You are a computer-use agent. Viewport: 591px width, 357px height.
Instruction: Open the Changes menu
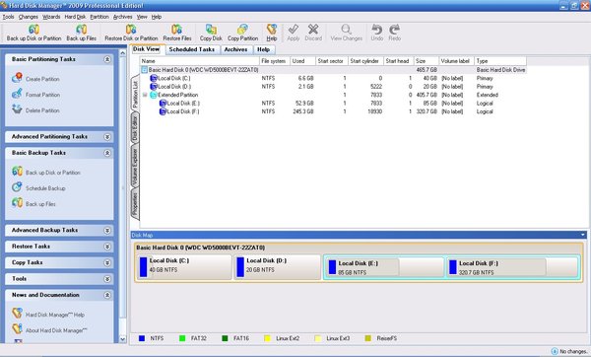pyautogui.click(x=29, y=17)
